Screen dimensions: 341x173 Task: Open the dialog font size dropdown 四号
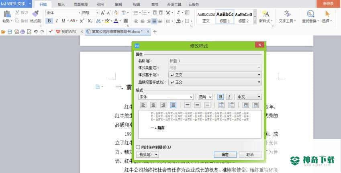coord(205,97)
